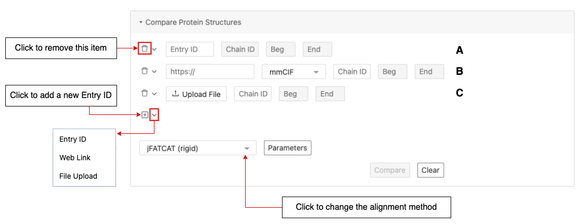Change alignment method jFATCAT (rigid) dropdown
The width and height of the screenshot is (584, 224).
198,148
